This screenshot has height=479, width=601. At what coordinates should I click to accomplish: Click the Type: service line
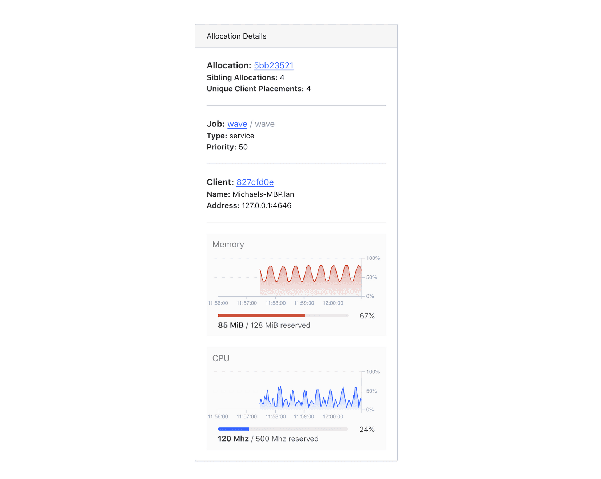coord(230,136)
